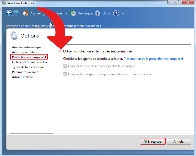Select Paramètres avancés option
196x156 pixels.
[x=26, y=72]
